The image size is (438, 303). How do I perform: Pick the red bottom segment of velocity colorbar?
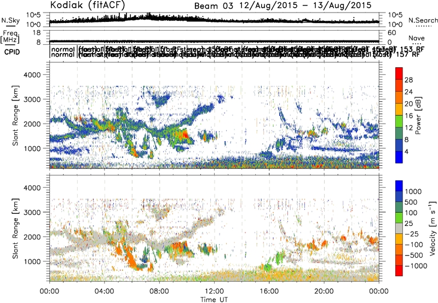pyautogui.click(x=399, y=271)
